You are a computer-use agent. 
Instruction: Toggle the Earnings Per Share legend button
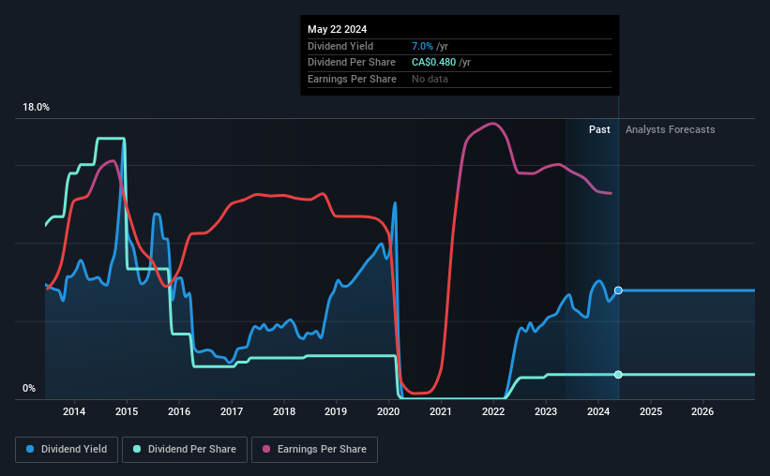pyautogui.click(x=314, y=450)
